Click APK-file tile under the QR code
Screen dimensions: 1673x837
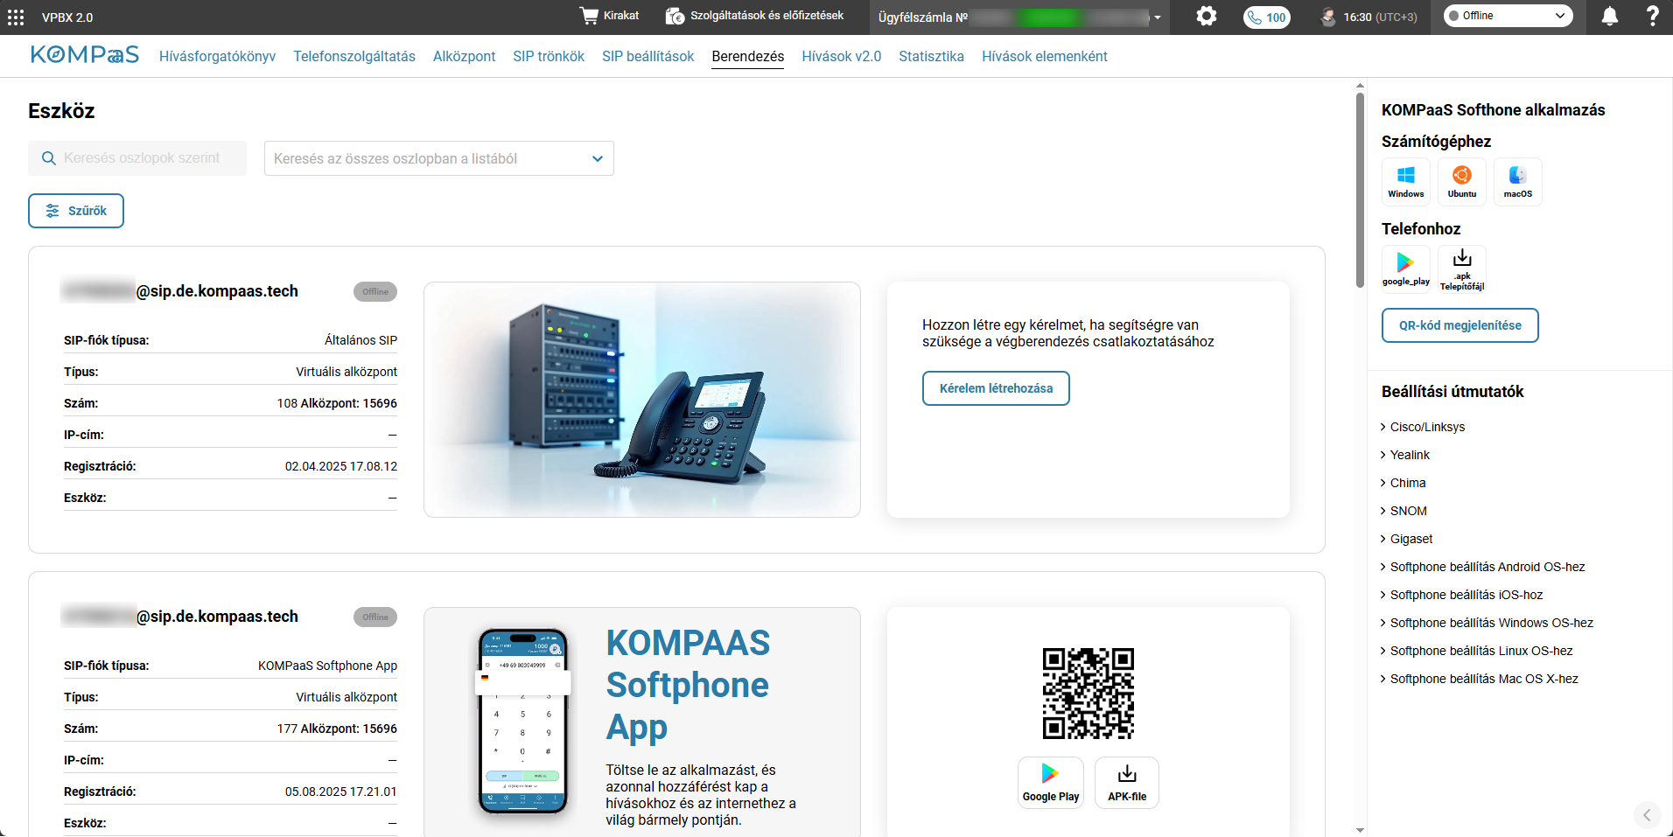1127,782
